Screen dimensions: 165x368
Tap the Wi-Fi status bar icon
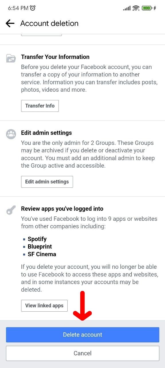click(136, 8)
